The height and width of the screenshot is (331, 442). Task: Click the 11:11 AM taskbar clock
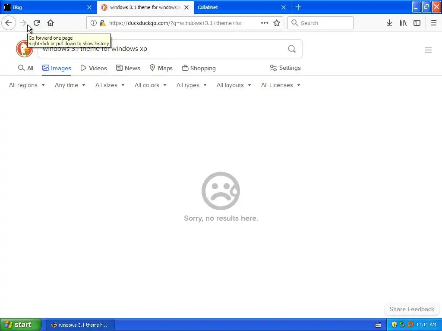[426, 325]
